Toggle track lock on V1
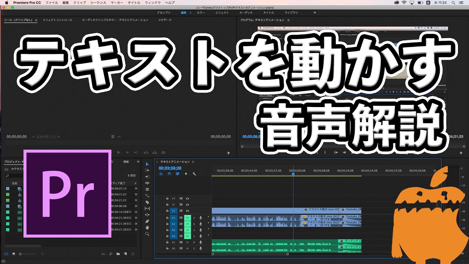The image size is (469, 264). (x=167, y=211)
